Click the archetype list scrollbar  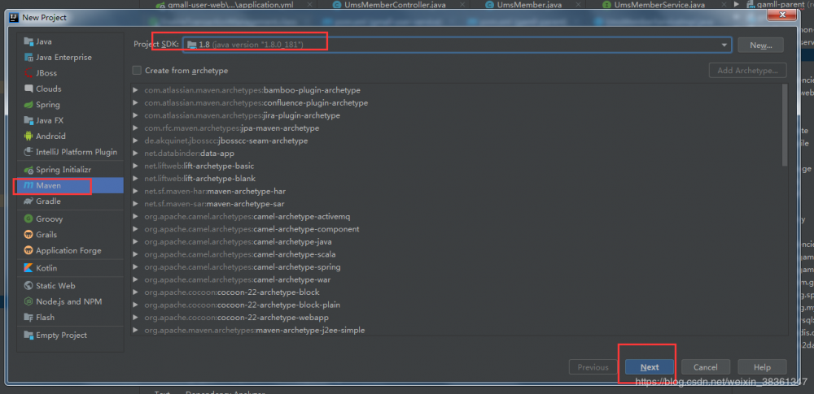(784, 124)
